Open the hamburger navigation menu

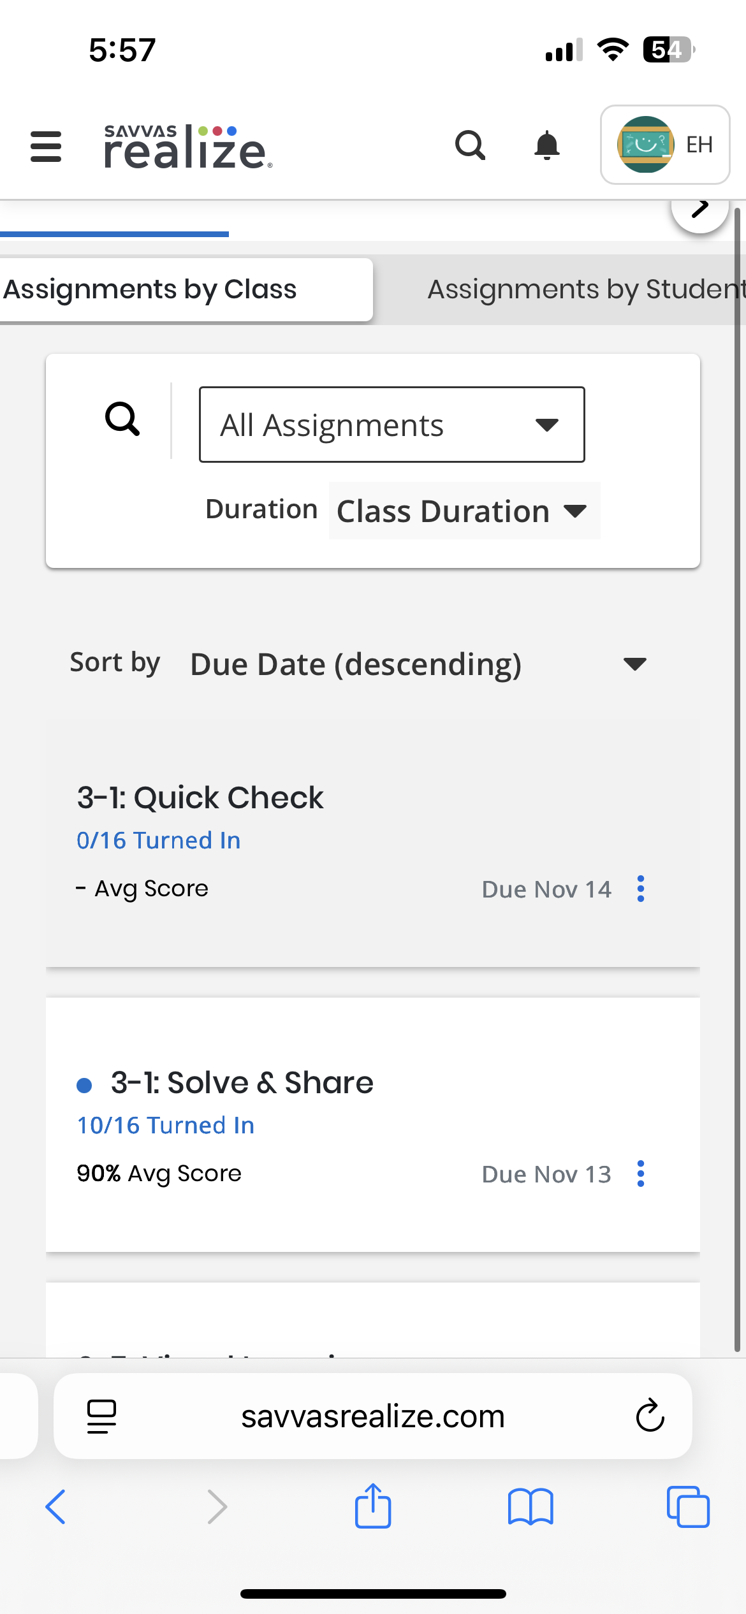pos(46,147)
